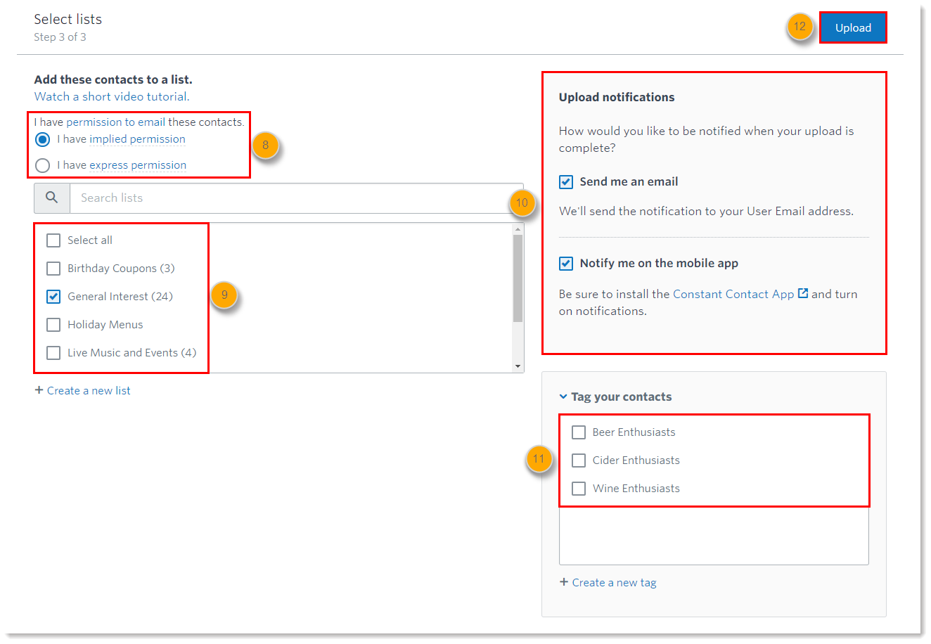Image resolution: width=931 pixels, height=644 pixels.
Task: Toggle Notify me on the mobile app
Action: coord(566,264)
